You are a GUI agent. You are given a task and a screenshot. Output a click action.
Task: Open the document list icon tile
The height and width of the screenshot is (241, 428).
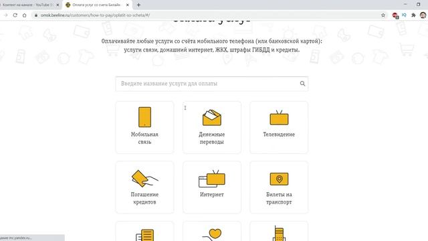click(x=144, y=231)
